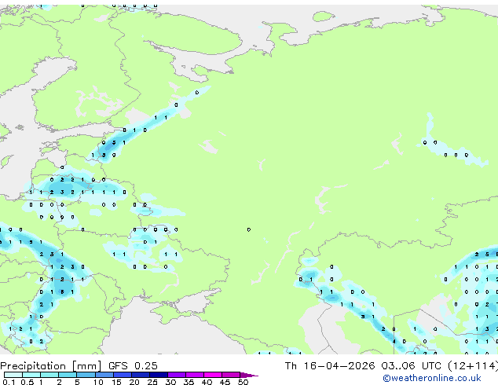This screenshot has height=385, width=498.
Task: Click the 2–5 mm legend color swatch
Action: pos(68,375)
